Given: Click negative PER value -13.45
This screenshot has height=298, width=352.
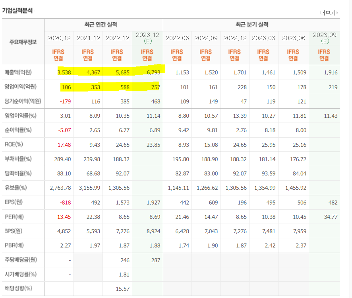Looking at the screenshot, I should pos(63,217).
